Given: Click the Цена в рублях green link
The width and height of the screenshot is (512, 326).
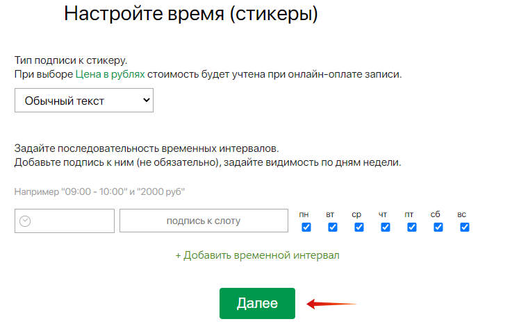Looking at the screenshot, I should 110,74.
